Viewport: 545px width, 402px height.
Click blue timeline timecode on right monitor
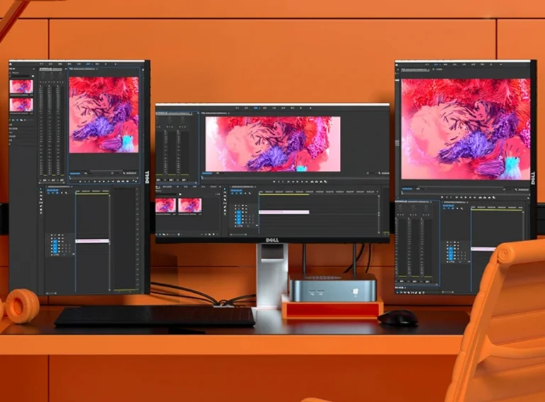tap(448, 206)
